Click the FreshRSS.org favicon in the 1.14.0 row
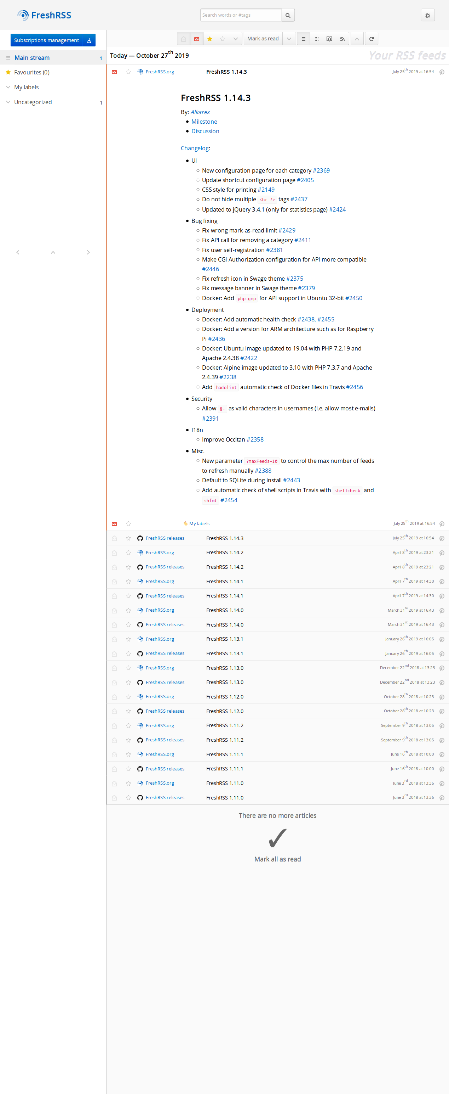449x1094 pixels. (140, 610)
